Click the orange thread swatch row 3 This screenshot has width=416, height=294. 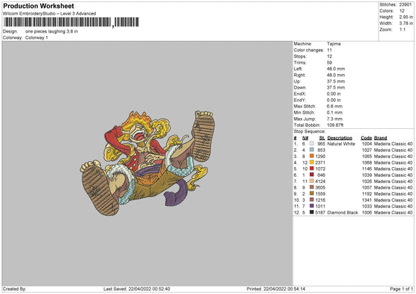coord(311,156)
